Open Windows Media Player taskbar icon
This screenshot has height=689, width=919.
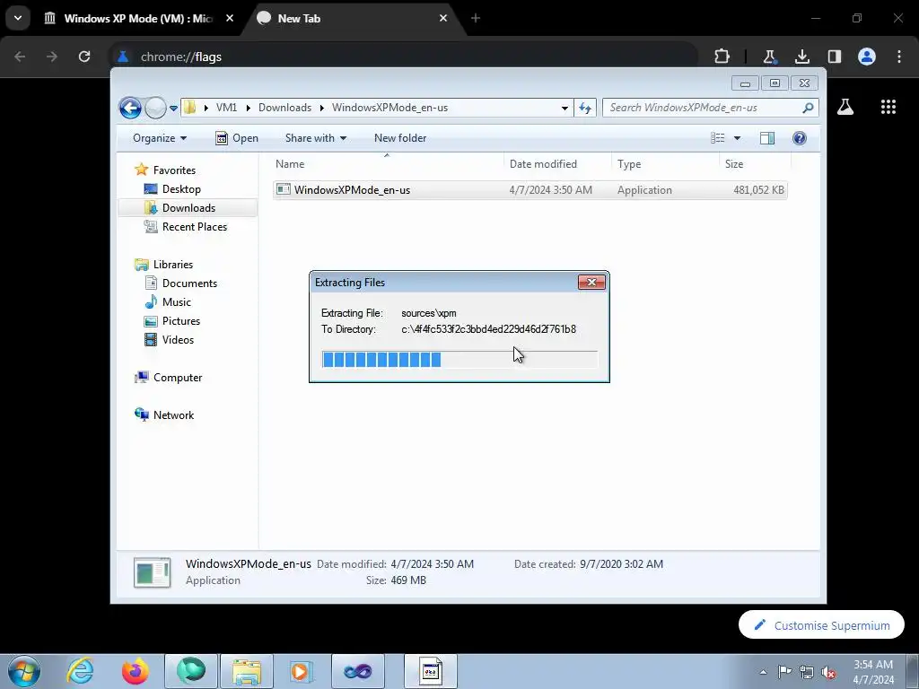(302, 671)
